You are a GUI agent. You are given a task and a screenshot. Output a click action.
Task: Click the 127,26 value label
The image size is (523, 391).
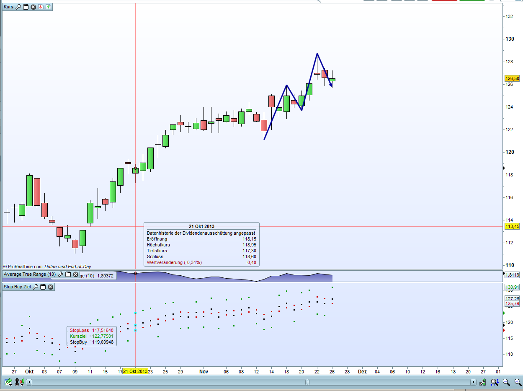[x=513, y=299]
